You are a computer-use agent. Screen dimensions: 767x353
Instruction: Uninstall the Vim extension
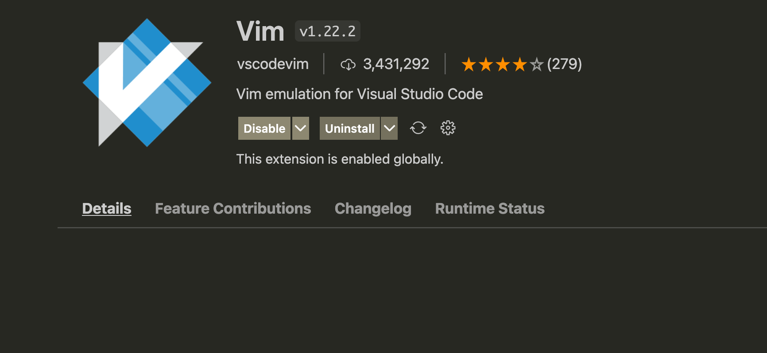click(349, 128)
